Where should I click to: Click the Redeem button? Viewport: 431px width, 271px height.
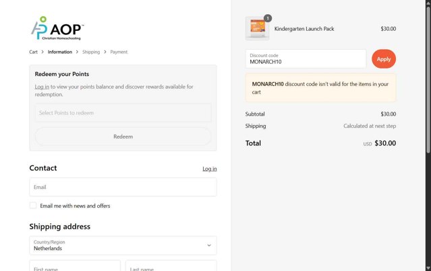123,137
